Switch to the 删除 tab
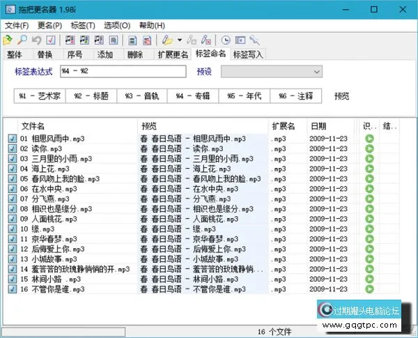The image size is (418, 338). pos(135,54)
